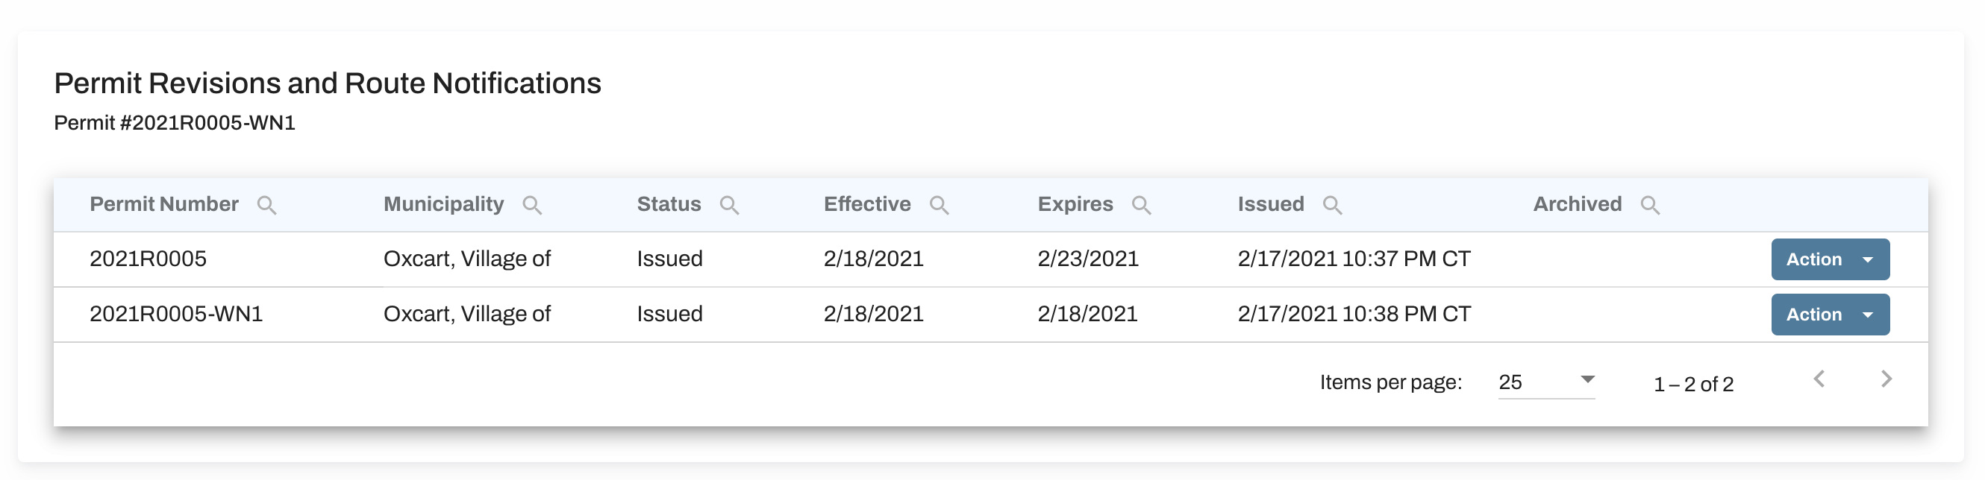
Task: Click the Issued column search icon
Action: (x=1332, y=206)
